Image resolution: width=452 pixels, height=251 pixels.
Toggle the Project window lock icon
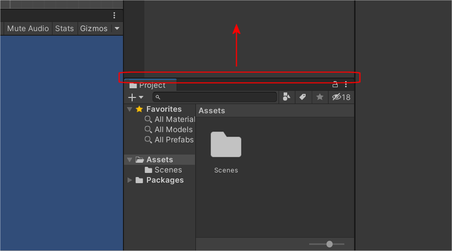coord(335,85)
